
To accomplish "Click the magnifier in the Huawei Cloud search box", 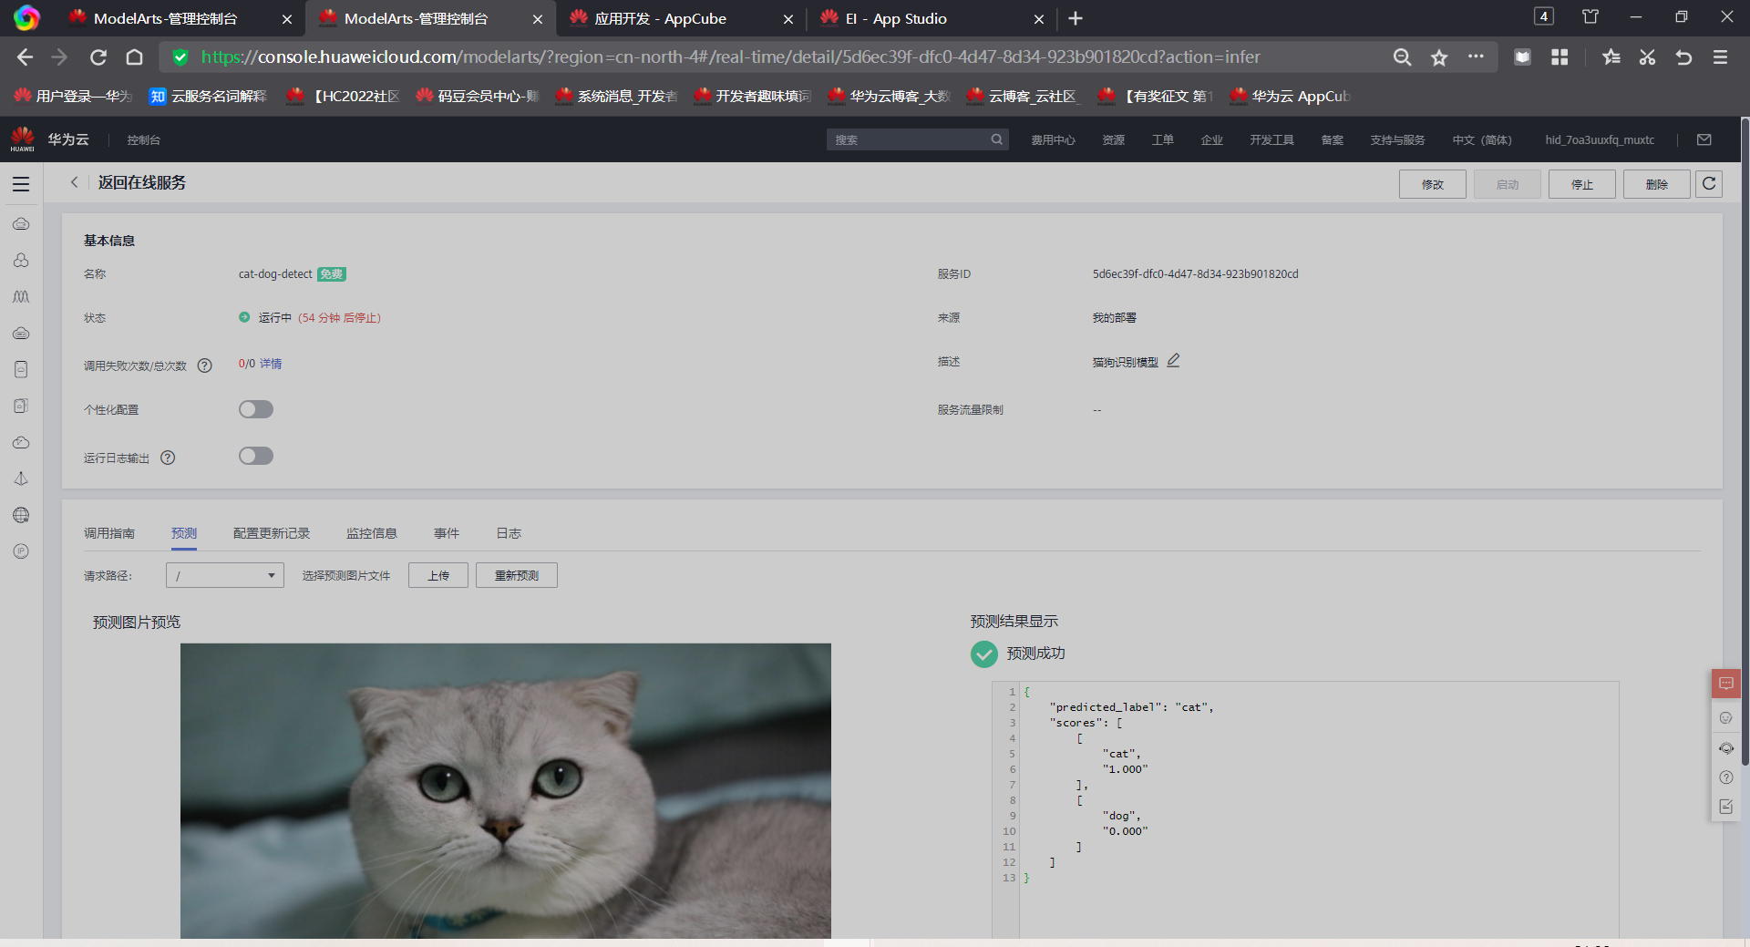I will coord(997,139).
